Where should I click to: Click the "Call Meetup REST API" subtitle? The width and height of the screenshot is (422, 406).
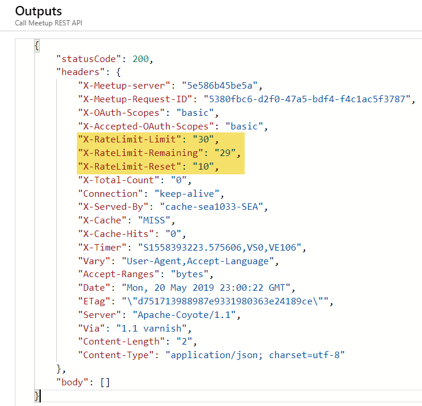pos(48,23)
